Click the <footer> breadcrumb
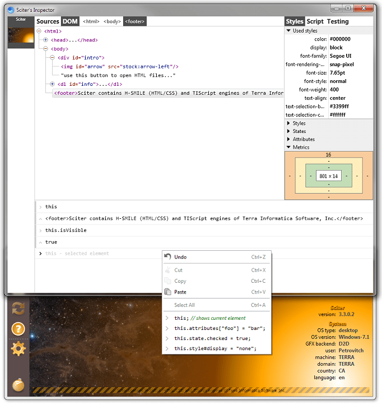This screenshot has height=404, width=382. (x=135, y=21)
